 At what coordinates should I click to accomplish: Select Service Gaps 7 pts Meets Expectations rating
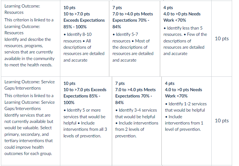tap(137, 121)
